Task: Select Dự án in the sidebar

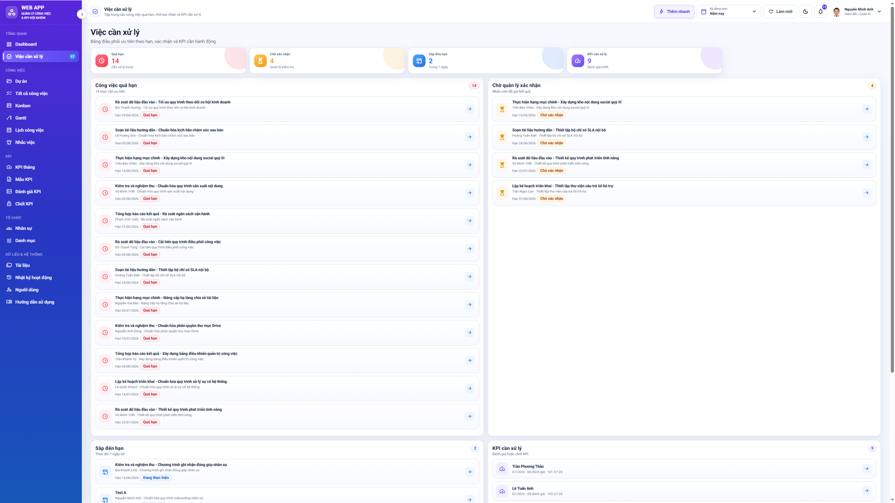Action: click(x=41, y=81)
